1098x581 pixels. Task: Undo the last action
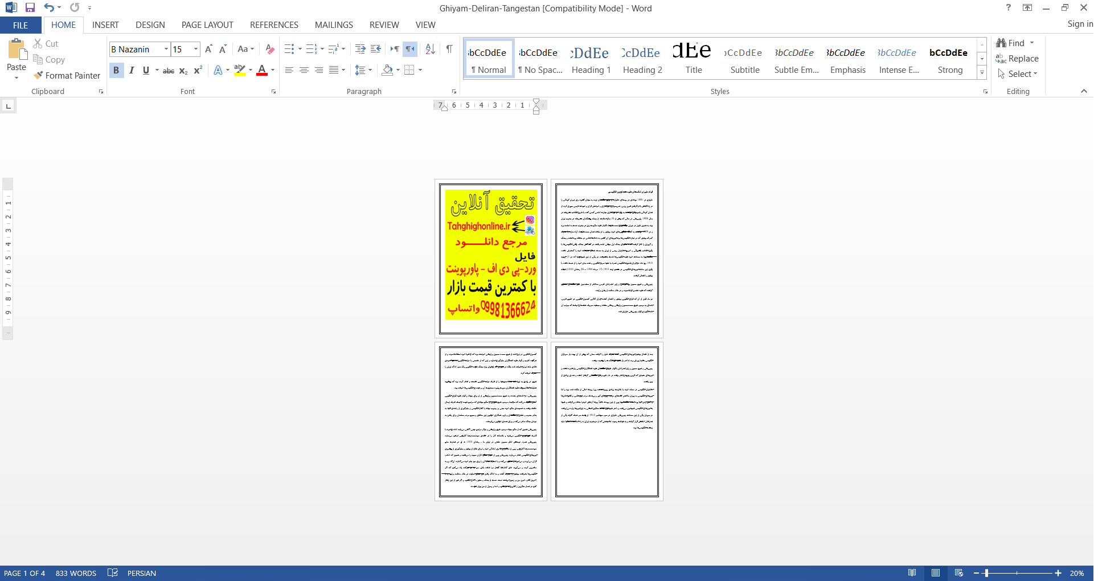(x=49, y=7)
